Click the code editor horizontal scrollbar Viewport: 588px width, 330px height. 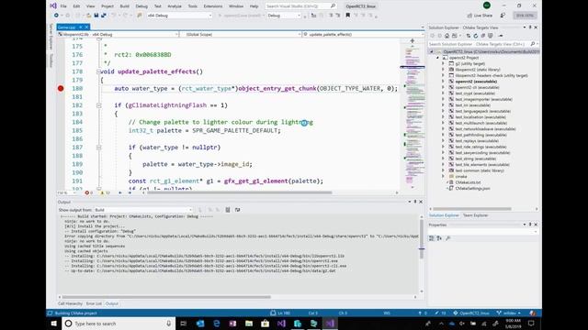(239, 192)
